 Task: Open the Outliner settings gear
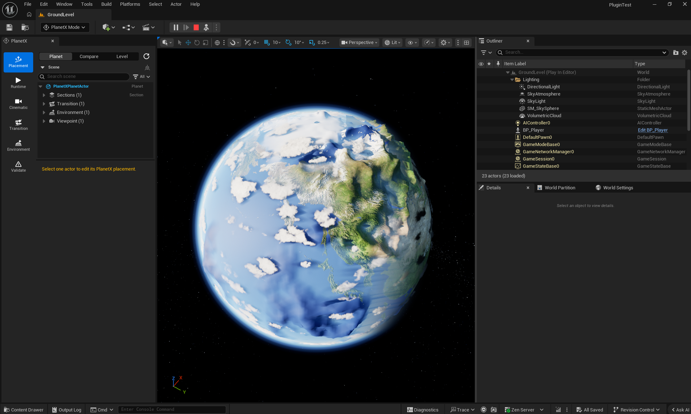685,53
